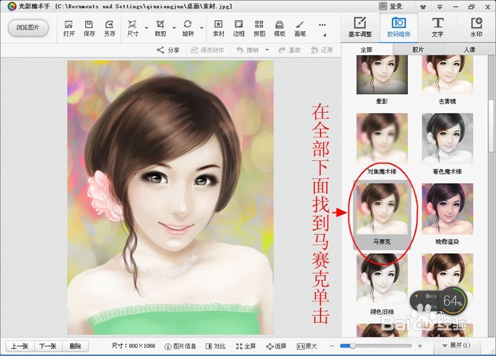This screenshot has width=496, height=356.
Task: Select the 画笔 brush tool
Action: click(x=299, y=28)
